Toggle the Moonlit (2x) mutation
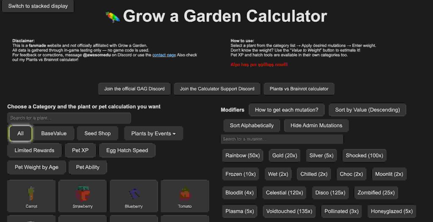The width and height of the screenshot is (433, 222). pos(389,174)
